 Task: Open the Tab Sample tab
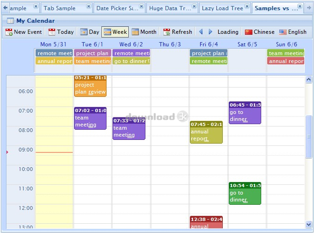tap(60, 8)
